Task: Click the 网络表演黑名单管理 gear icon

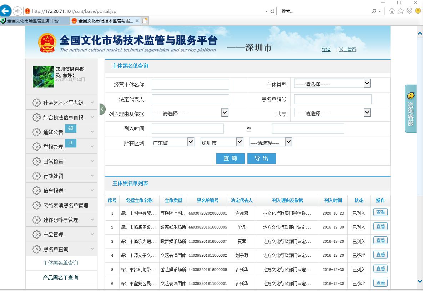Action: point(36,205)
